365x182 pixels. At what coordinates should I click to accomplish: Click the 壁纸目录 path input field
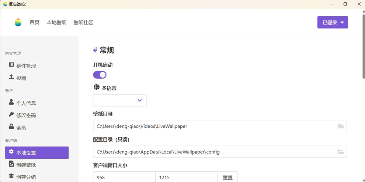click(x=220, y=126)
